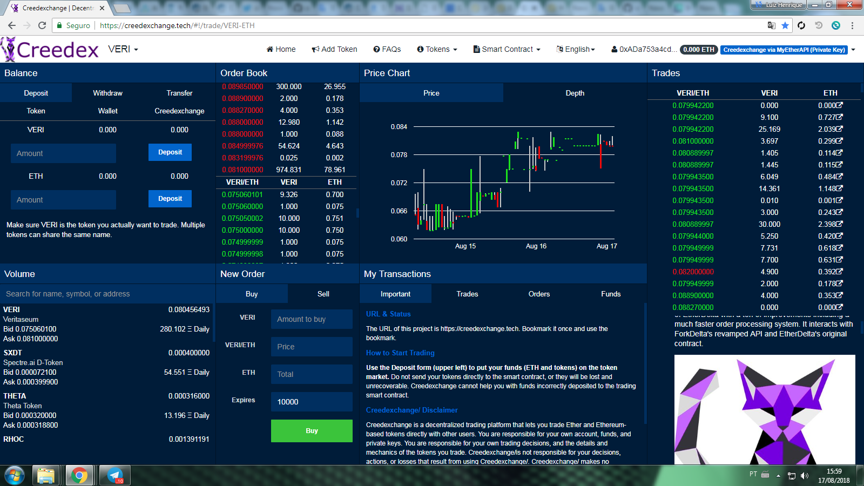864x486 pixels.
Task: Expand the Tokens menu
Action: [x=437, y=49]
